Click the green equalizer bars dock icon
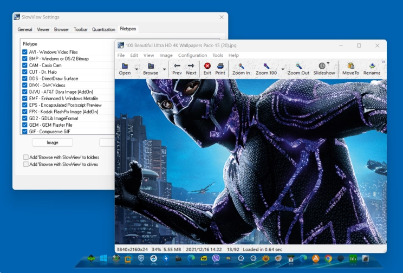 click(353, 258)
